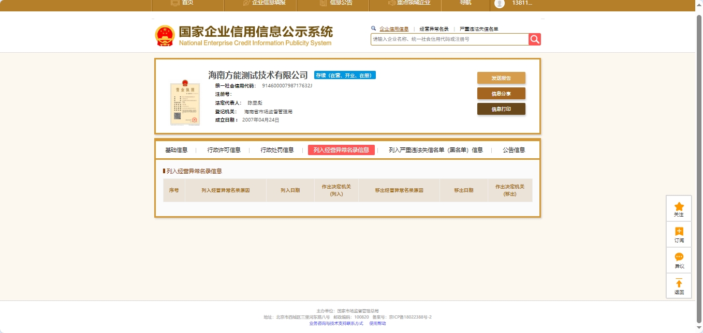This screenshot has width=703, height=333.
Task: Switch to the 基础信息 tab
Action: click(176, 150)
